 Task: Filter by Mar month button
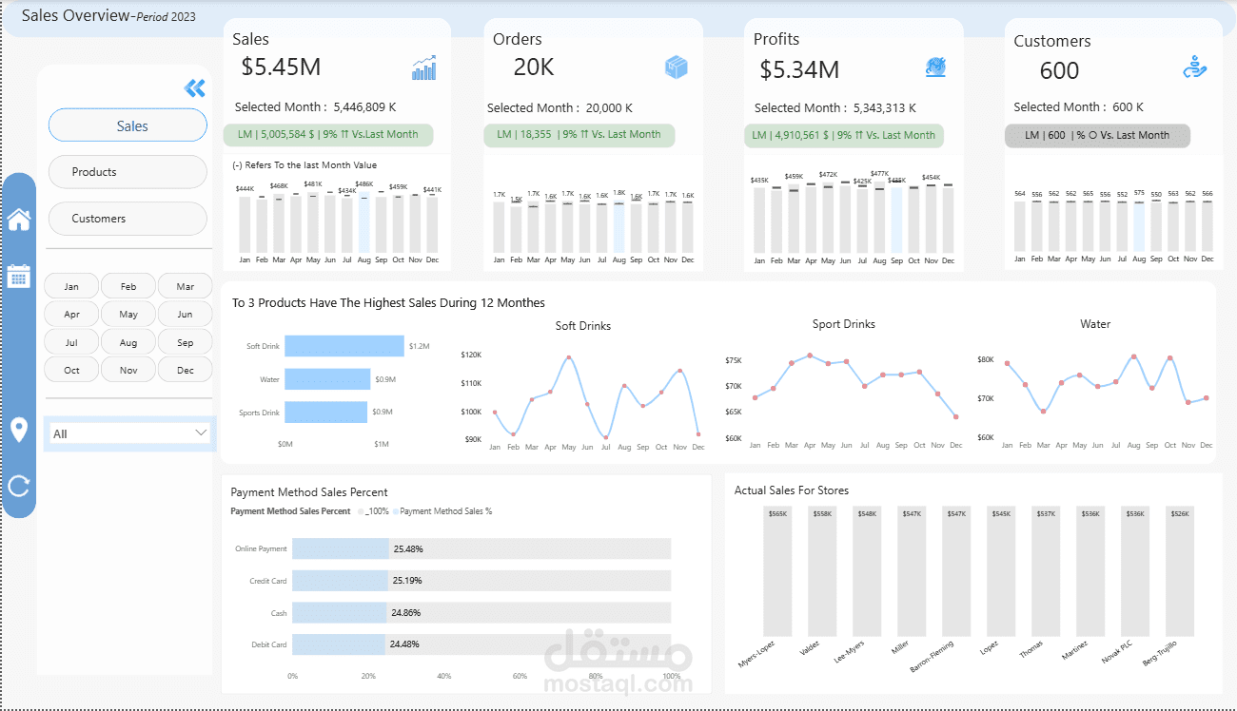coord(185,286)
